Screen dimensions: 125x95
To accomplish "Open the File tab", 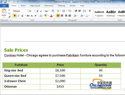I will [4, 6].
